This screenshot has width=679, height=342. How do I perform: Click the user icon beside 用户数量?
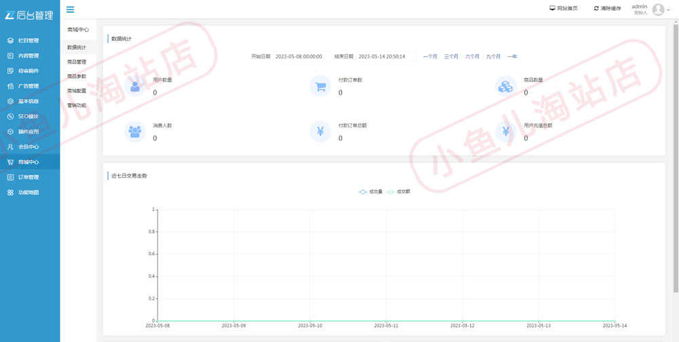click(x=135, y=86)
